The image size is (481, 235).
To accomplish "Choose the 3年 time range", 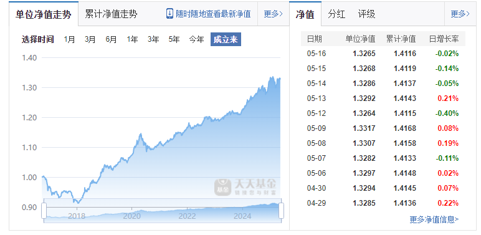I will click(153, 39).
